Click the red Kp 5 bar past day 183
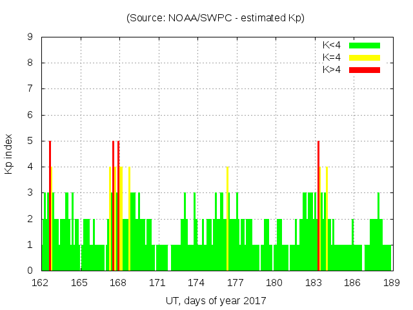The image size is (413, 310). point(318,207)
